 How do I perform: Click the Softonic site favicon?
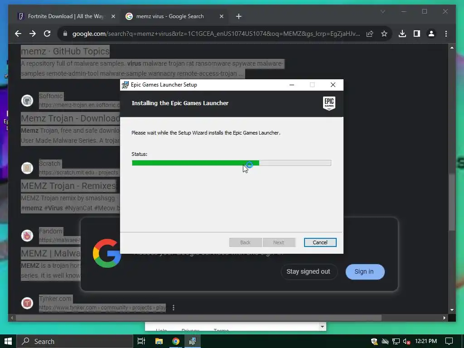pyautogui.click(x=27, y=101)
